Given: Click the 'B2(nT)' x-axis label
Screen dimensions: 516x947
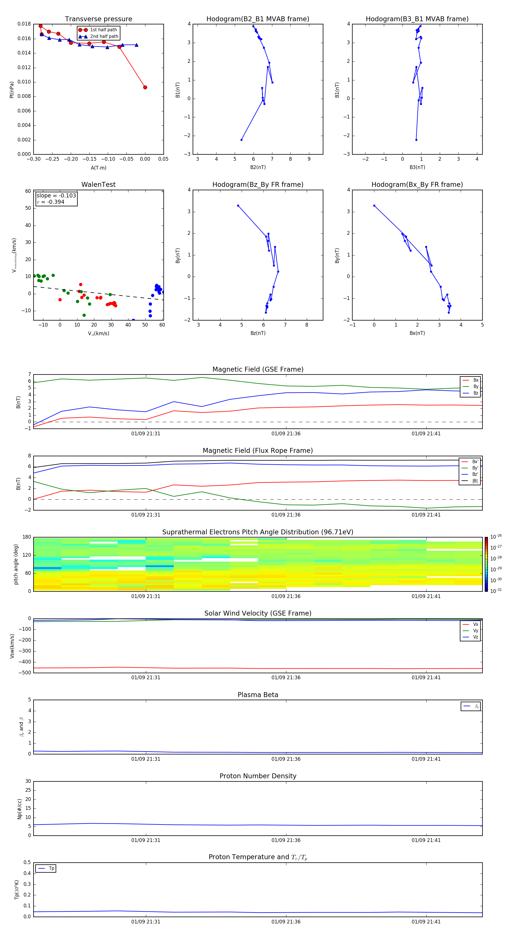Looking at the screenshot, I should click(x=258, y=168).
